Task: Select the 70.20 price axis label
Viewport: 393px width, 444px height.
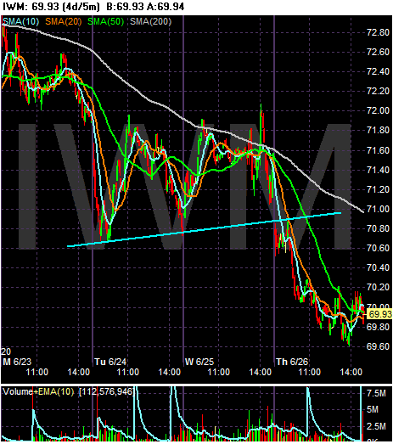Action: (x=378, y=288)
